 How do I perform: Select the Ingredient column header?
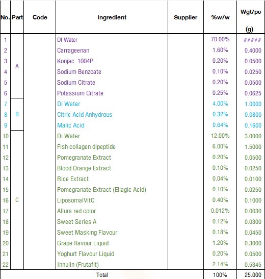[x=112, y=17]
